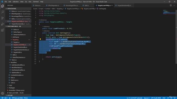Open the Edit menu

point(10,2)
